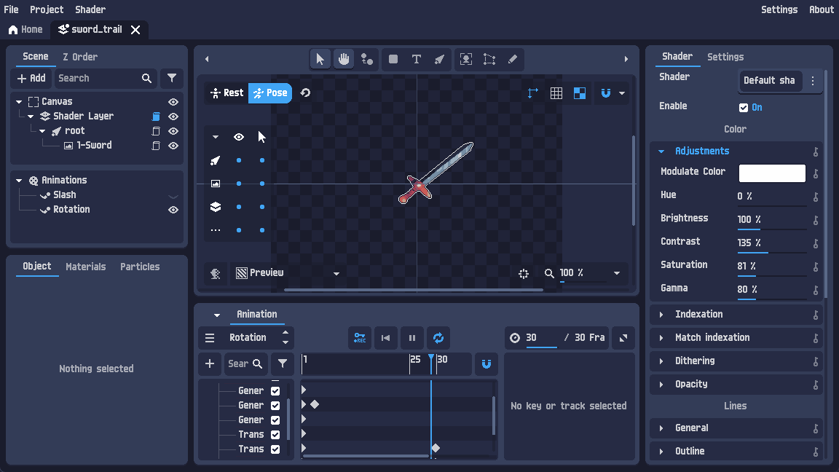
Task: Select the hand pan tool
Action: point(343,59)
